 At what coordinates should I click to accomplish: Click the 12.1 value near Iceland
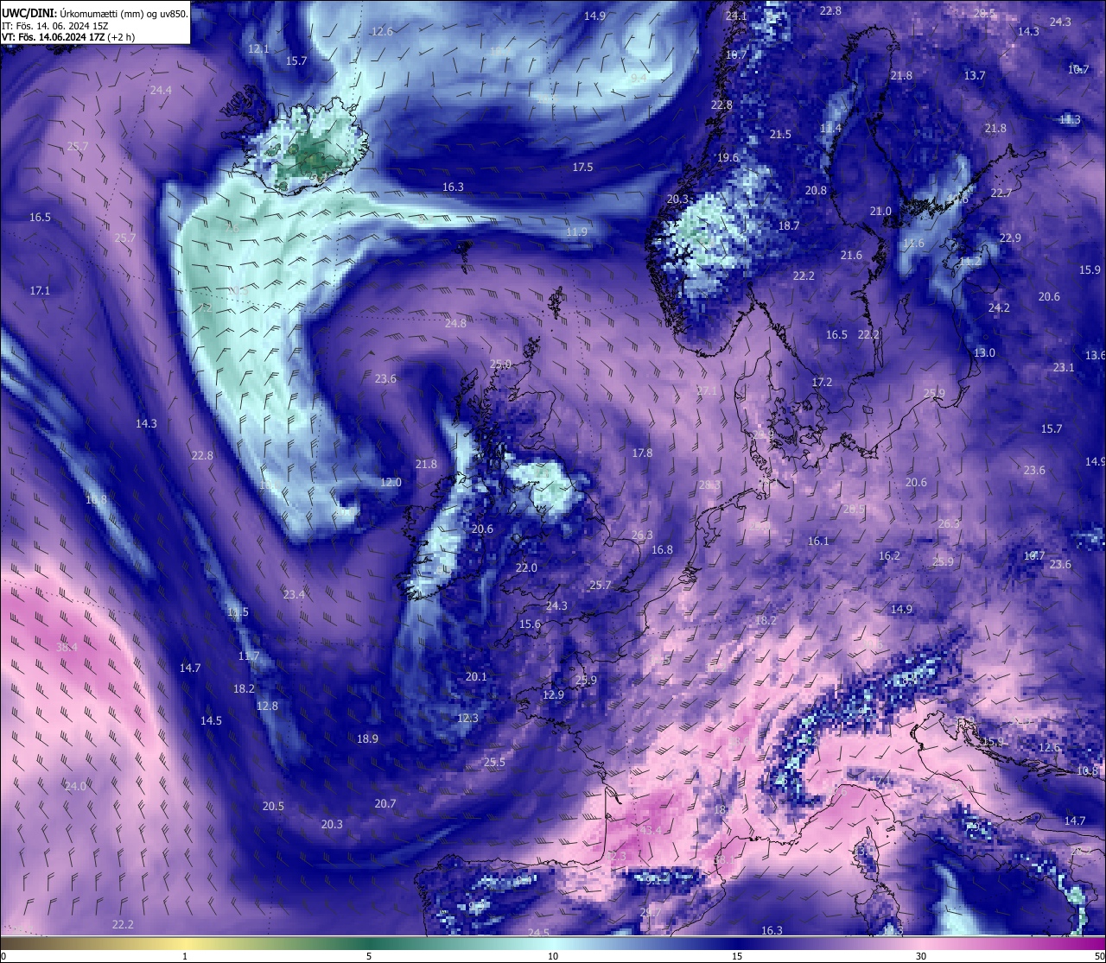tap(258, 49)
